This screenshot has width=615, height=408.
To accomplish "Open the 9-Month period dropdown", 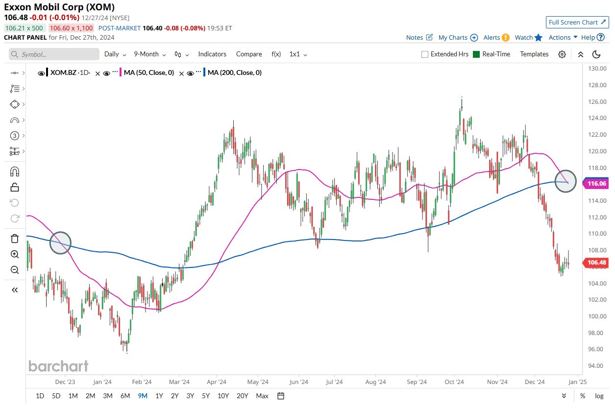I will click(149, 54).
